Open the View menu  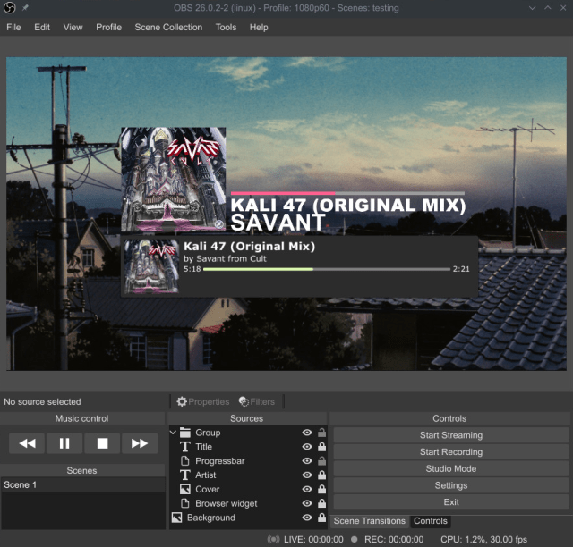click(x=73, y=28)
